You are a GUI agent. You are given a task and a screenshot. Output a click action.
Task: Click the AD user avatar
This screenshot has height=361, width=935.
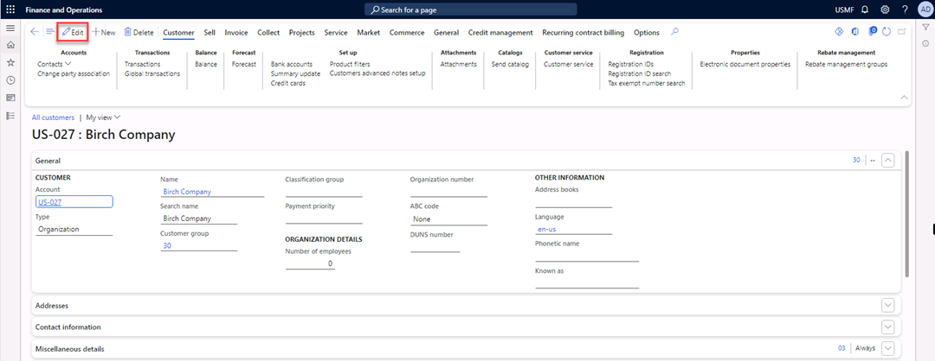(925, 9)
